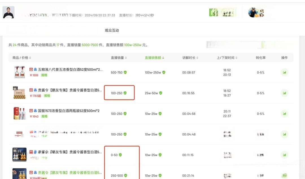Click blue medal badge in ¥1783起 row
This screenshot has width=305, height=179.
[x=35, y=90]
